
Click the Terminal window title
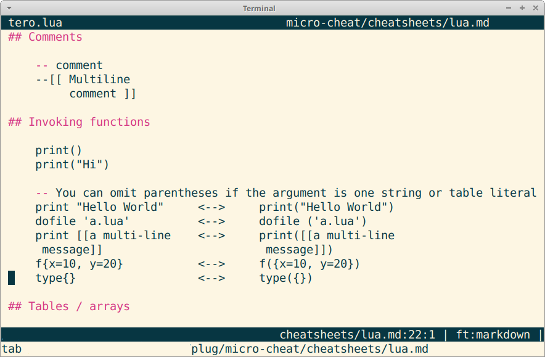pyautogui.click(x=258, y=8)
